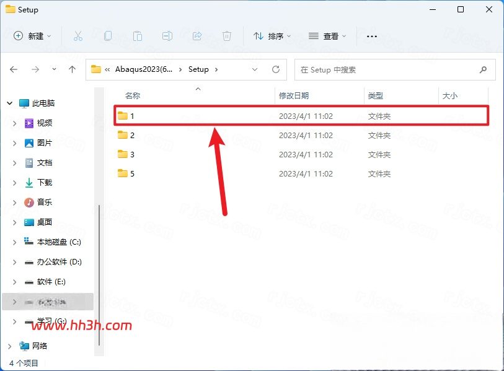Image resolution: width=504 pixels, height=371 pixels.
Task: Open the 查看 (View) menu
Action: 327,36
